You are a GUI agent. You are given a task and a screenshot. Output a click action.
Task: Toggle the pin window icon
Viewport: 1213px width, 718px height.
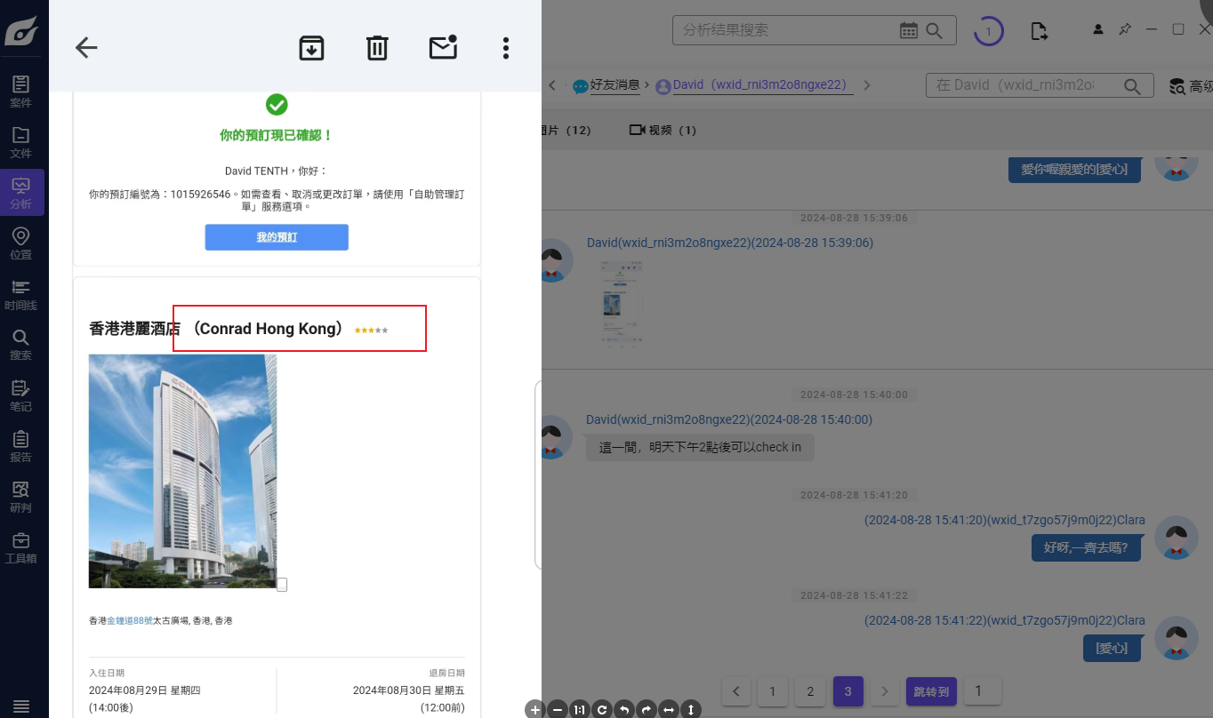pos(1125,29)
